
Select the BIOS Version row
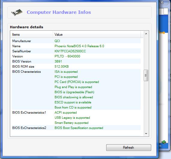[76, 61]
